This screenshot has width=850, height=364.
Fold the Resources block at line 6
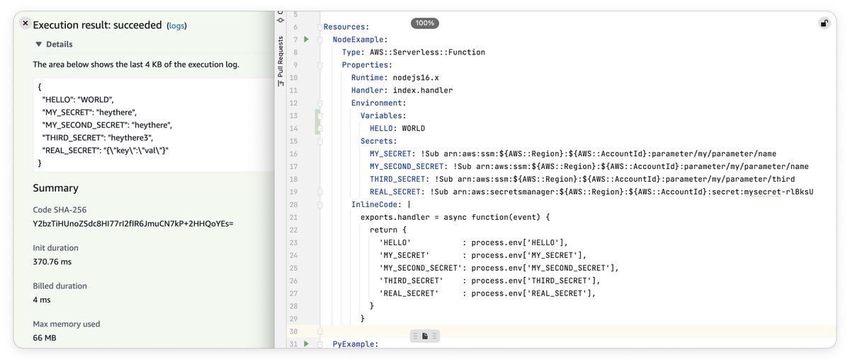(x=320, y=27)
